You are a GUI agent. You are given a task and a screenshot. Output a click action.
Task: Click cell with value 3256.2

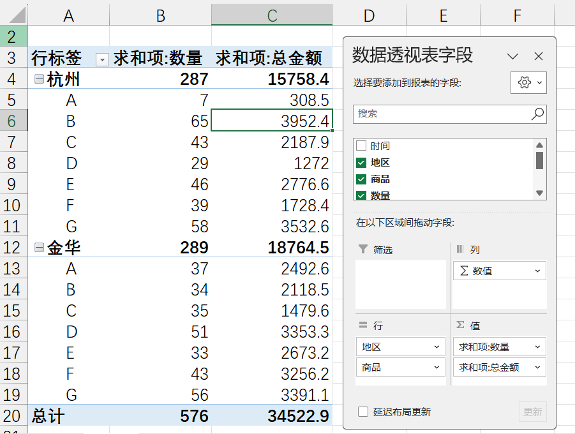[x=272, y=374]
